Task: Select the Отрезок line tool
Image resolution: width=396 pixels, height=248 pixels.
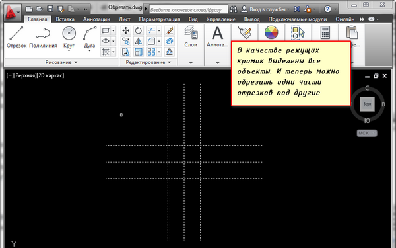Action: click(16, 38)
